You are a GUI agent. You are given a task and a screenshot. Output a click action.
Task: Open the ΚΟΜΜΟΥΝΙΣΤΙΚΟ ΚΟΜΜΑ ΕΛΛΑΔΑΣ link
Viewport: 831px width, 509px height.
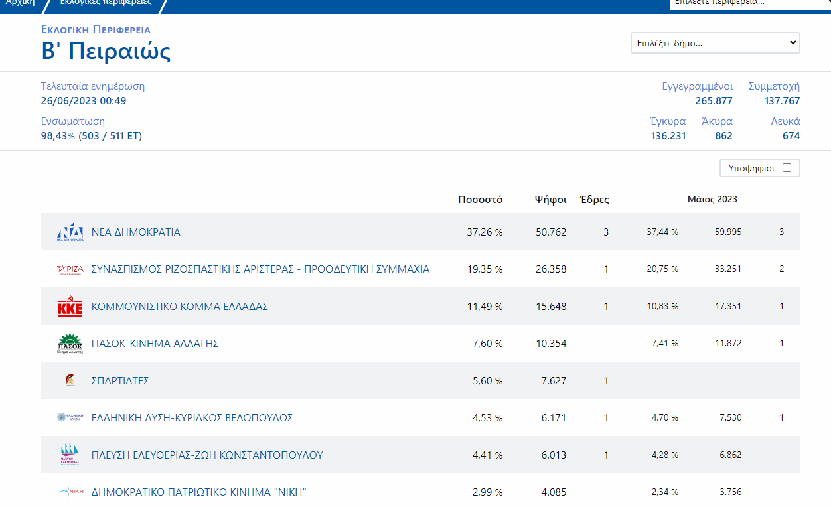coord(179,307)
